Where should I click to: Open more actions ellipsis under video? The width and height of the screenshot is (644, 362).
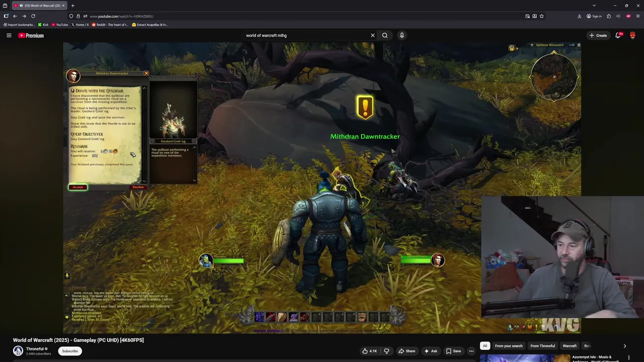tap(471, 351)
